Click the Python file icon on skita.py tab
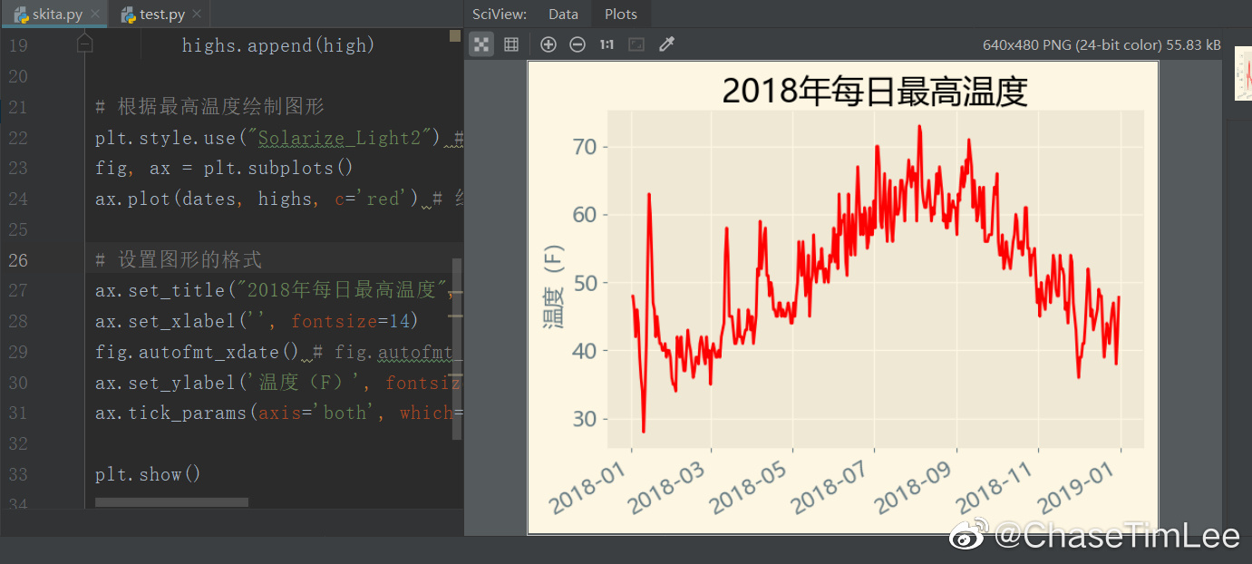1252x564 pixels. point(21,15)
